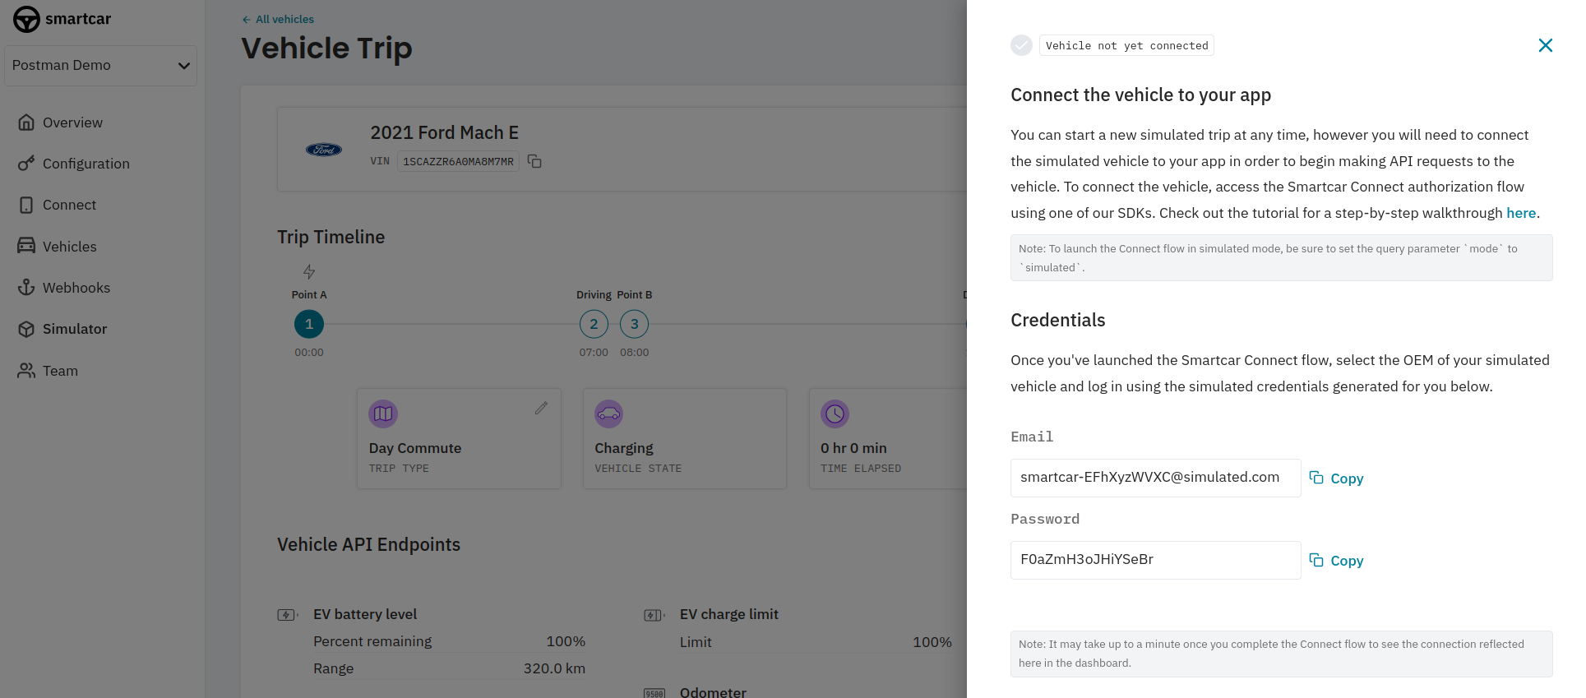This screenshot has width=1586, height=698.
Task: Open the Connect section
Action: pyautogui.click(x=69, y=205)
